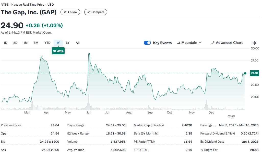Click the stock price 24.90
The image size is (262, 155).
click(12, 25)
